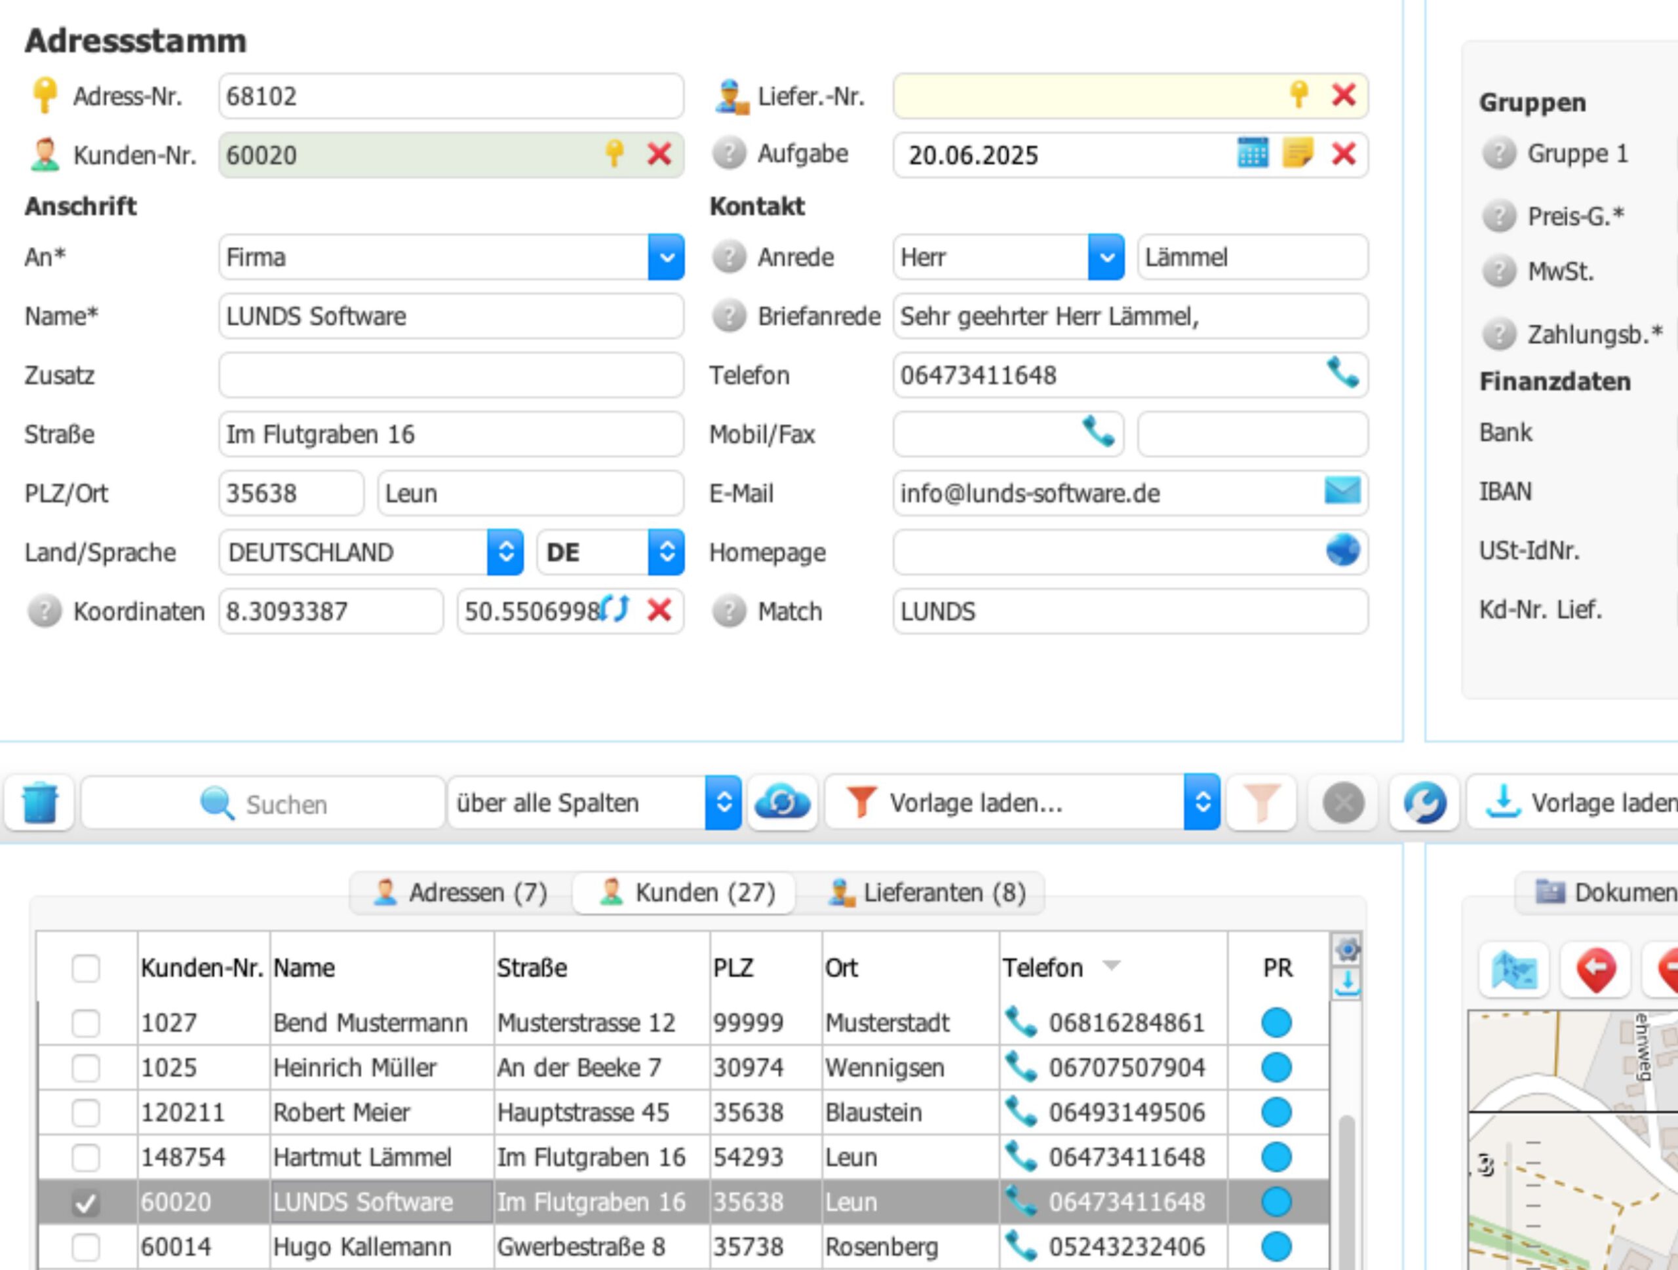Viewport: 1678px width, 1270px height.
Task: Call Bend Mustermann via phone icon
Action: [x=1021, y=1022]
